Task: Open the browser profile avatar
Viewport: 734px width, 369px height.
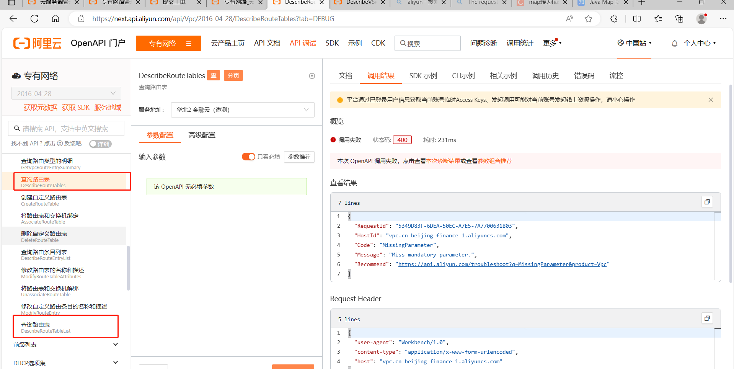Action: point(701,19)
